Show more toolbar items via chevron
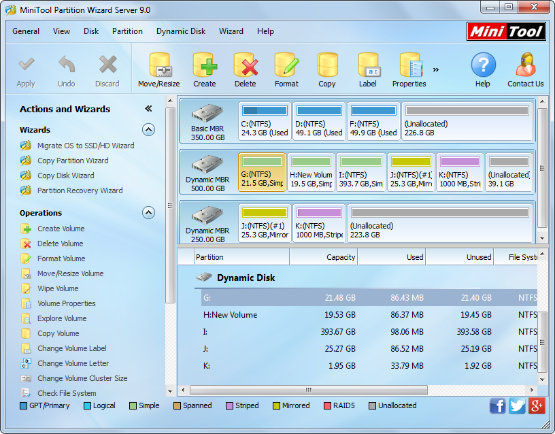The image size is (555, 434). pos(436,69)
